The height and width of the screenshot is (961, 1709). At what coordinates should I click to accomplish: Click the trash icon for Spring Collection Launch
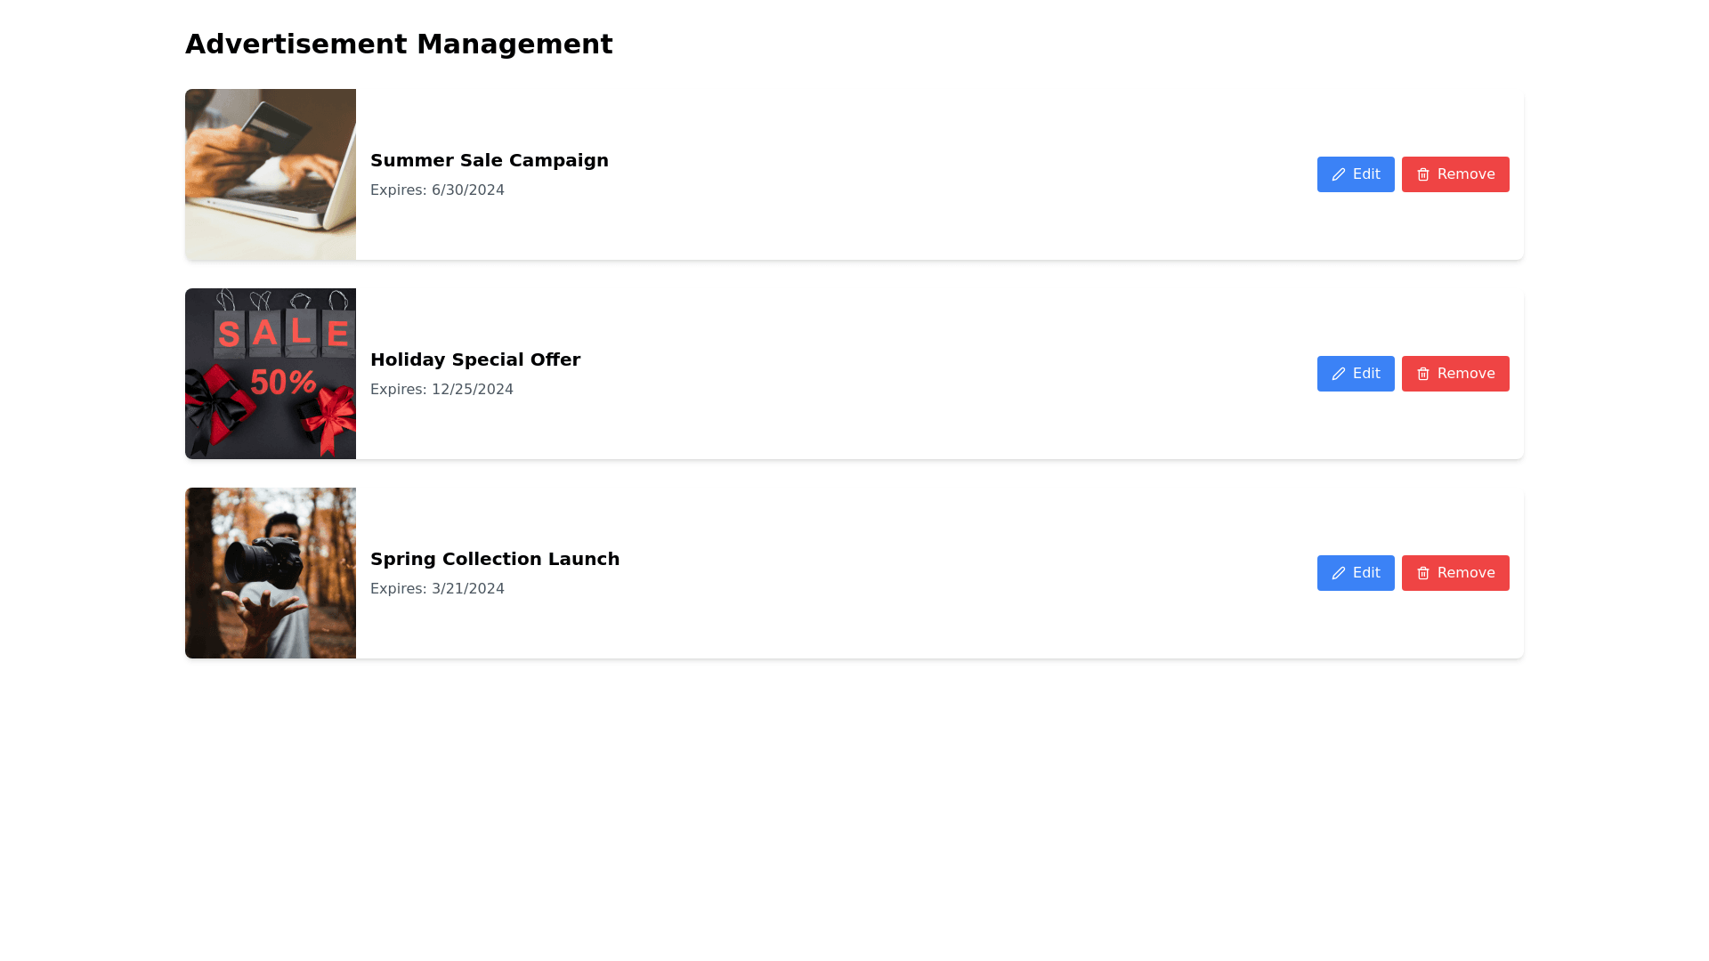pos(1422,574)
